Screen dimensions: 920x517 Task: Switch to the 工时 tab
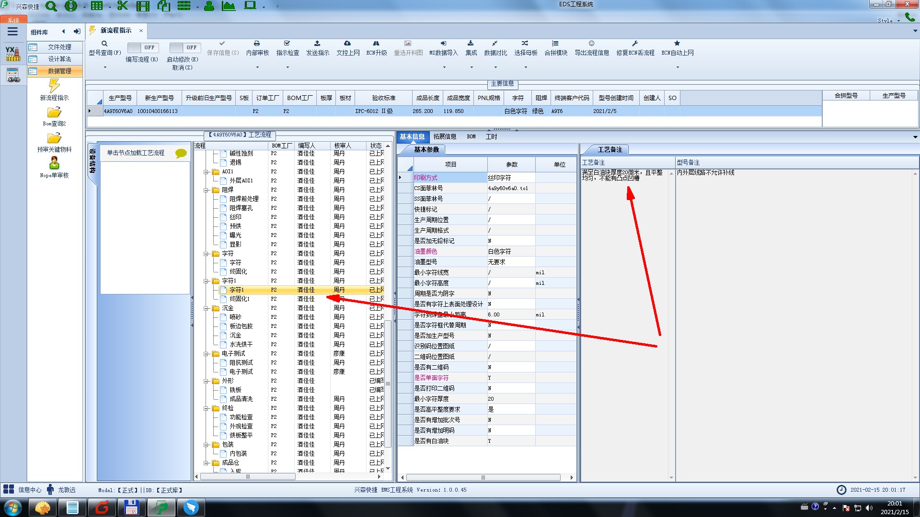491,136
